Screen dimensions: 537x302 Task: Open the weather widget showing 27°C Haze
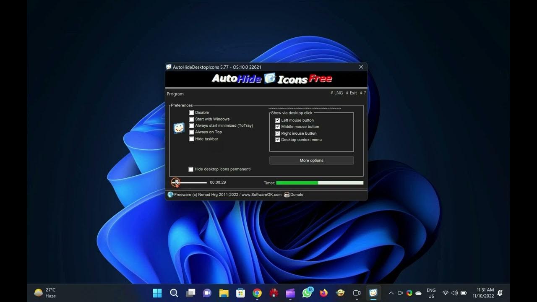click(45, 293)
